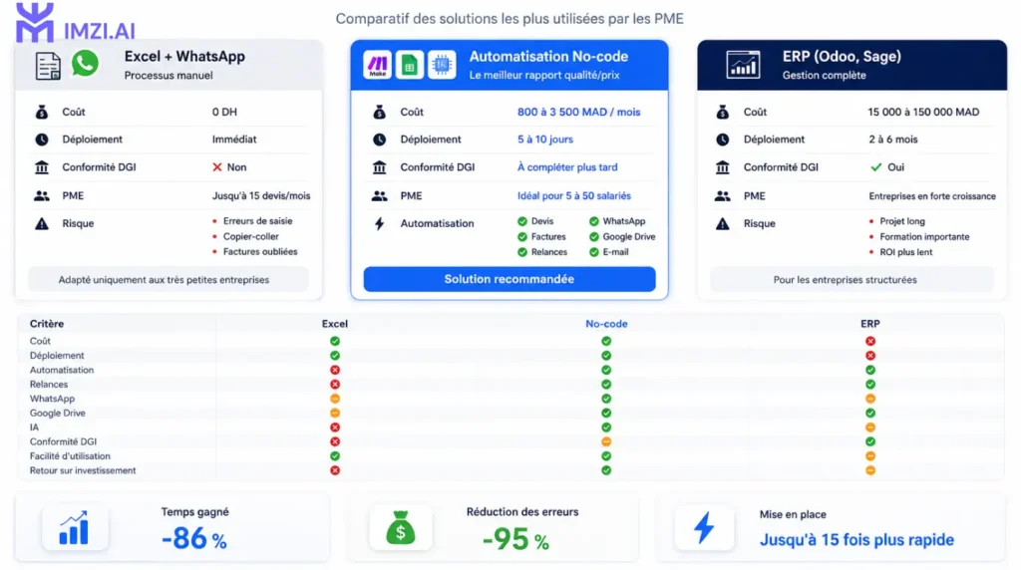Click the money bag Coût icon in Excel card
Screen dimensions: 1021x570
(42, 112)
